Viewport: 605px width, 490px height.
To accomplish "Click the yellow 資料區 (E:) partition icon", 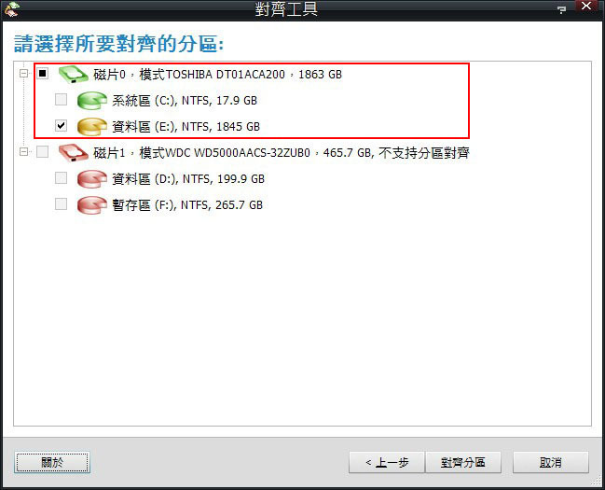I will pos(92,127).
